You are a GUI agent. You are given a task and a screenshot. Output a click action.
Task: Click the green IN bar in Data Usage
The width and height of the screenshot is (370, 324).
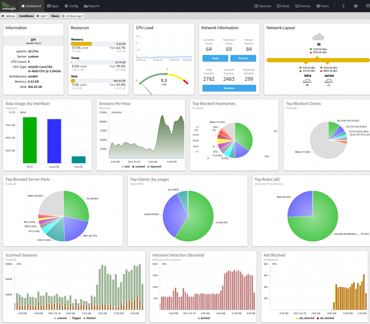tap(30, 140)
